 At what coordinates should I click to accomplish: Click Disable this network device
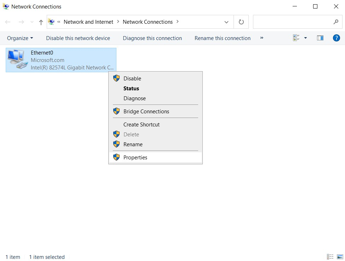click(x=78, y=38)
